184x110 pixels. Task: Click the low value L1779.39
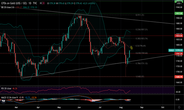pyautogui.click(x=69, y=3)
